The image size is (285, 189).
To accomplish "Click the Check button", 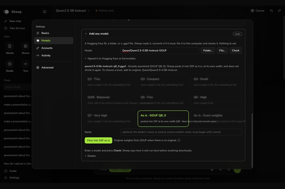I will coord(235,50).
